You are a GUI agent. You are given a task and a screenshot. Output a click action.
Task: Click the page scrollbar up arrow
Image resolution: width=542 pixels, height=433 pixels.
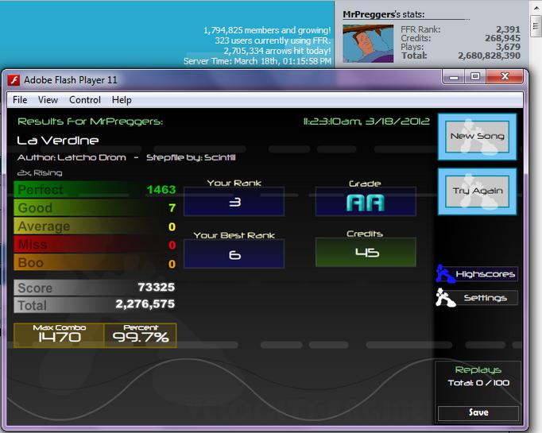tap(536, 8)
